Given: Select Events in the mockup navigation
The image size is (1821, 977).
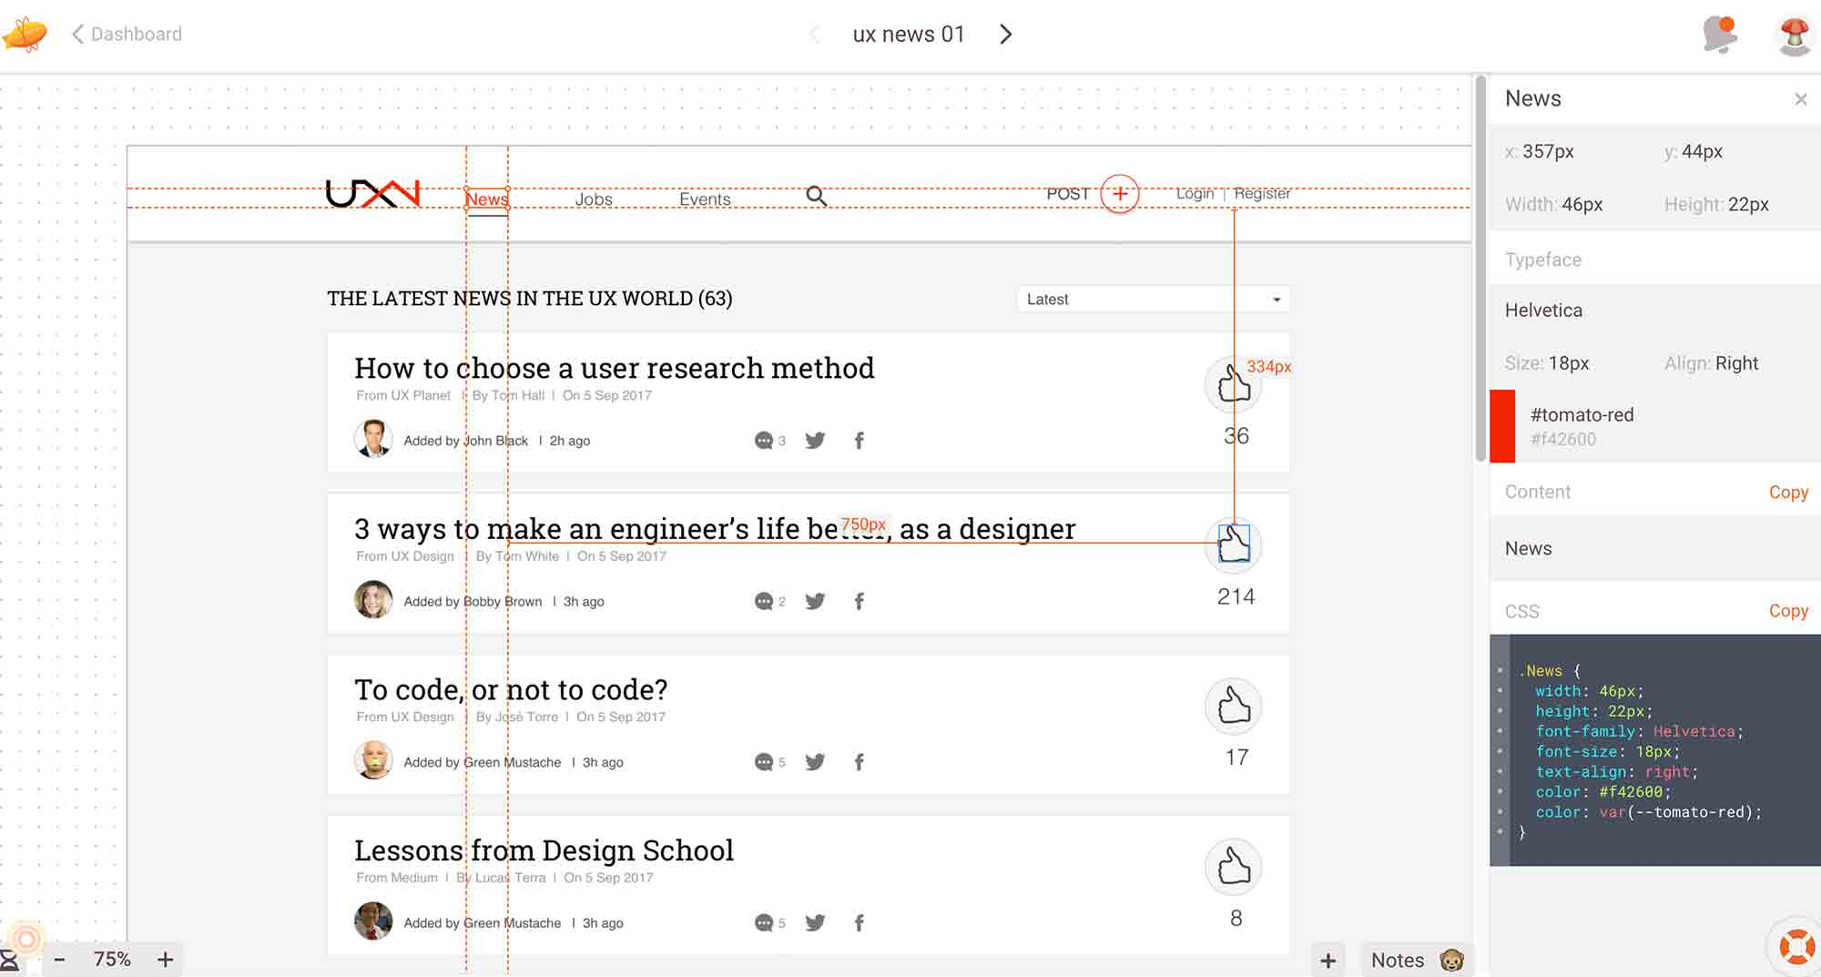Looking at the screenshot, I should pyautogui.click(x=705, y=199).
